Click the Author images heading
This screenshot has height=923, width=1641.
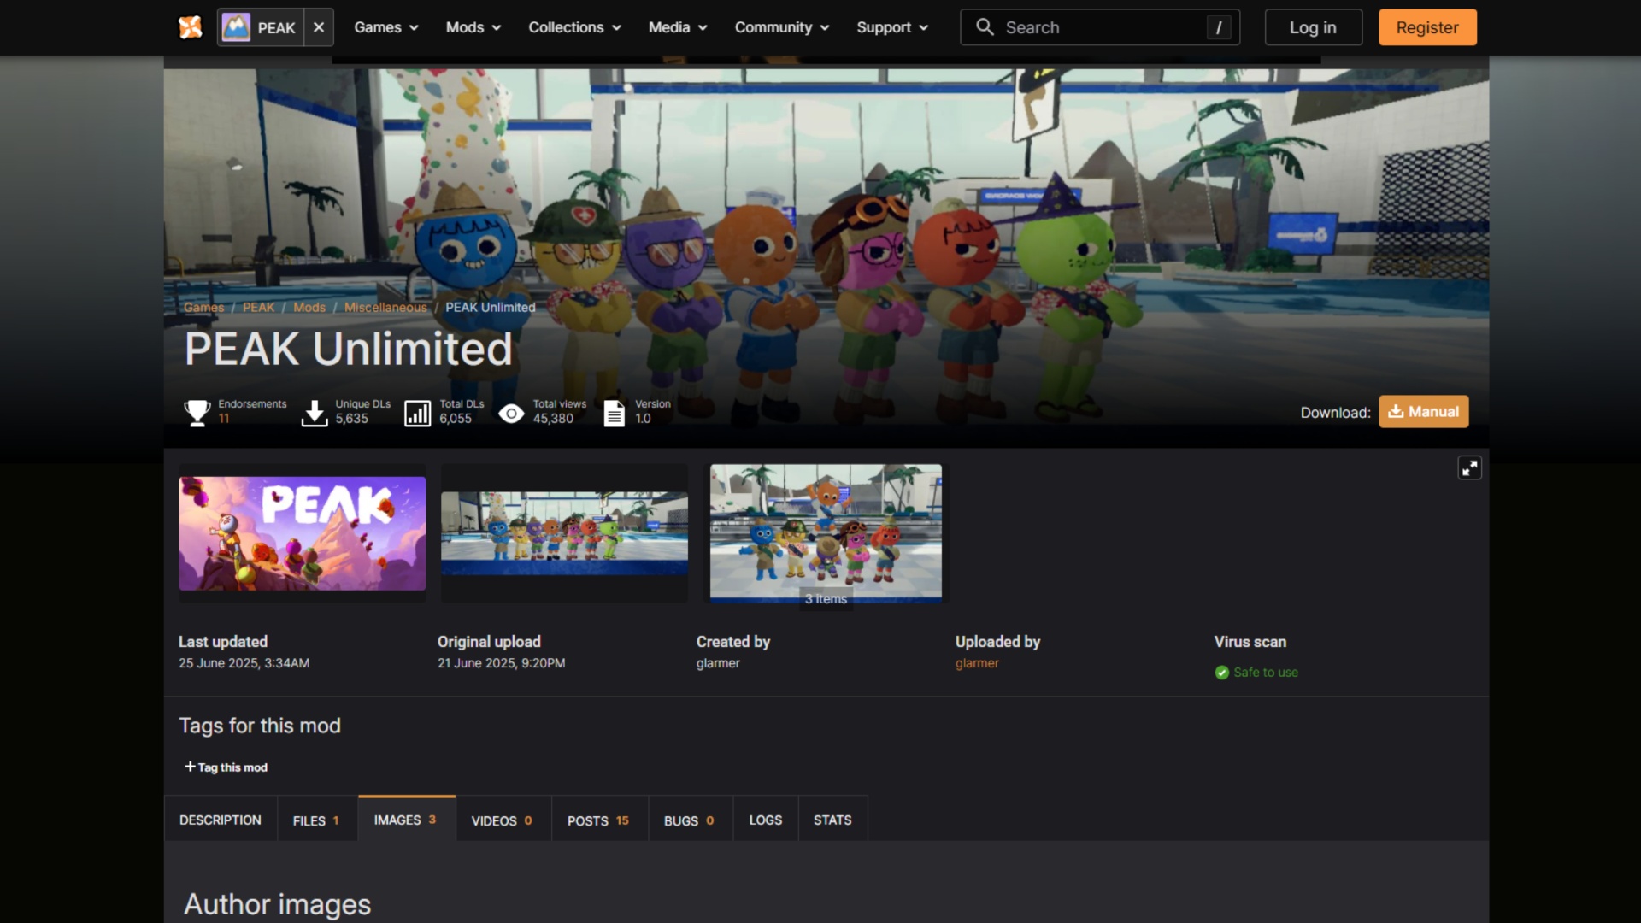point(278,904)
